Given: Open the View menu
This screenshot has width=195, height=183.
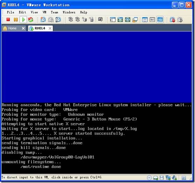Looking at the screenshot, I should point(34,12).
